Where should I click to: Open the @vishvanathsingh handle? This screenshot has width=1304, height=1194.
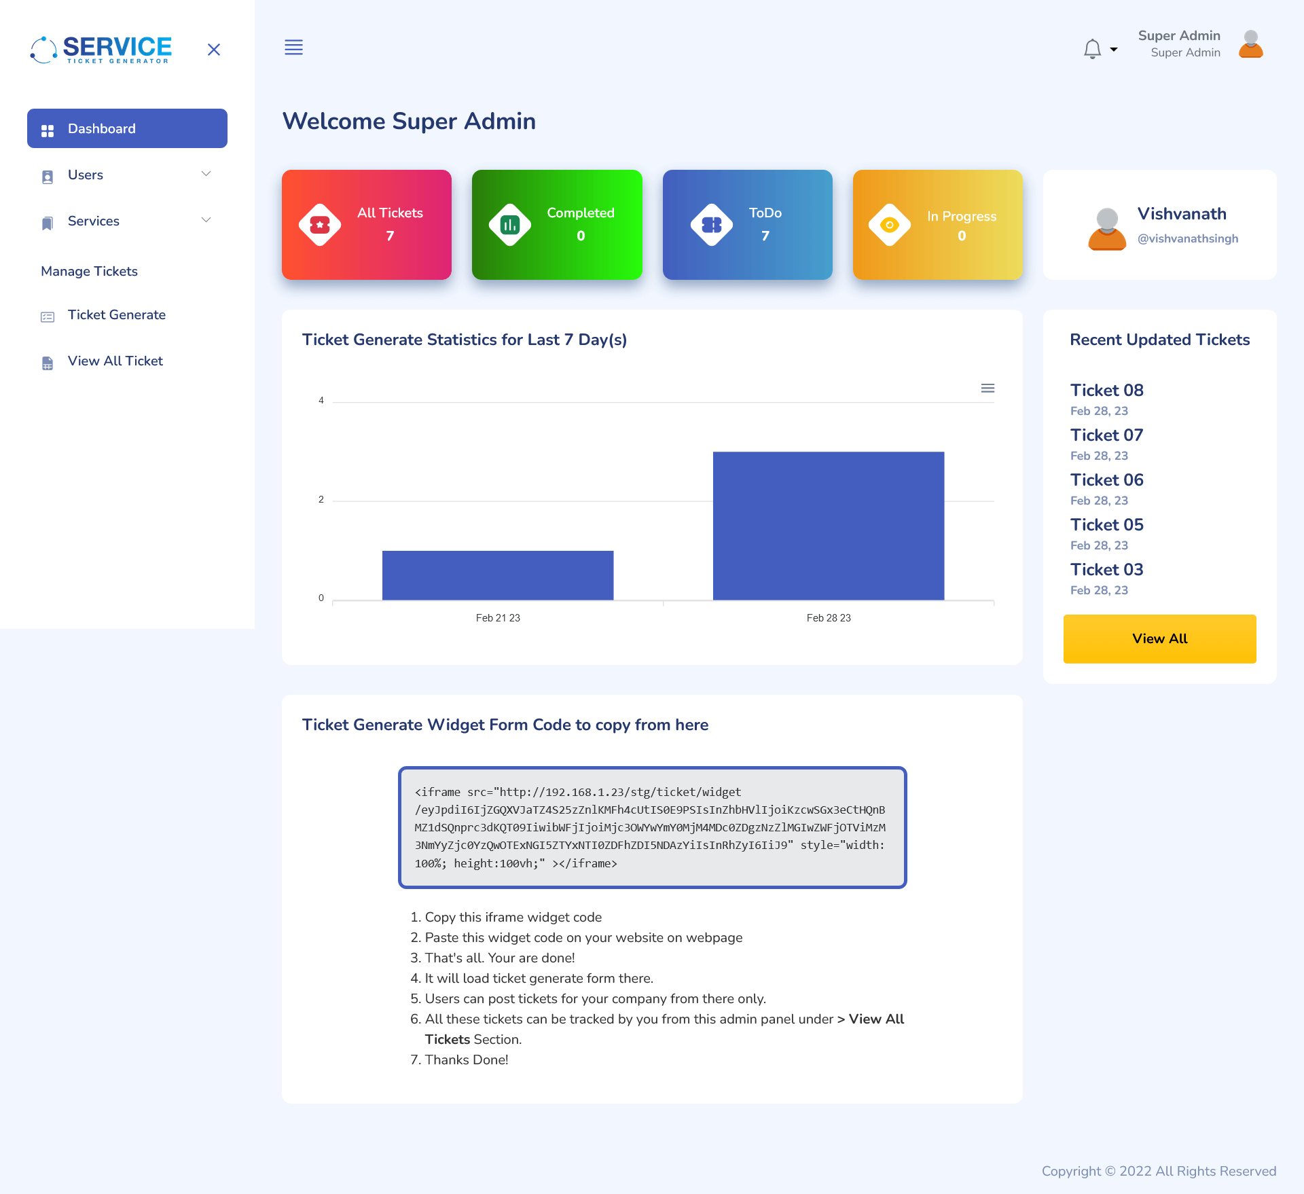tap(1188, 238)
